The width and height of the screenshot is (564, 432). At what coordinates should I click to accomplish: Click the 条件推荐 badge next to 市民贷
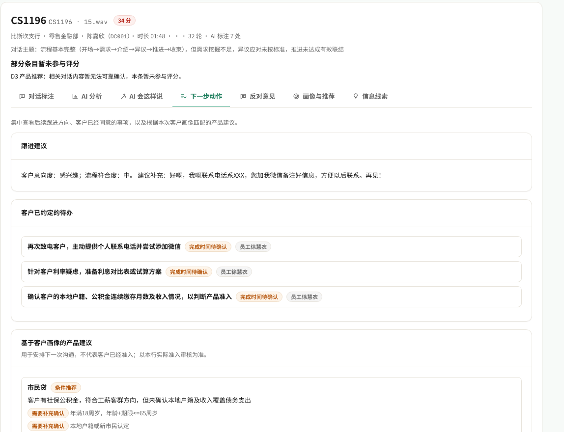(66, 388)
